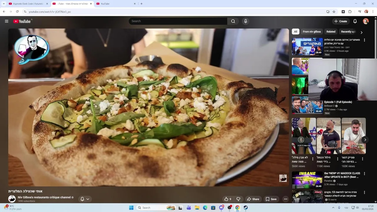
Task: Click the page vertical scrollbar
Action: 375,38
